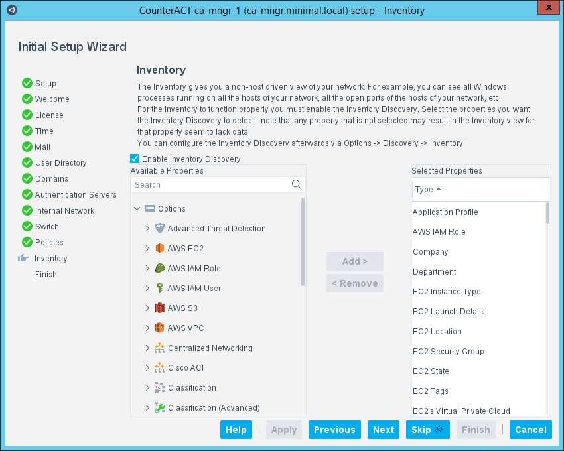Image resolution: width=564 pixels, height=451 pixels.
Task: Expand the AWS S3 node
Action: pyautogui.click(x=147, y=308)
